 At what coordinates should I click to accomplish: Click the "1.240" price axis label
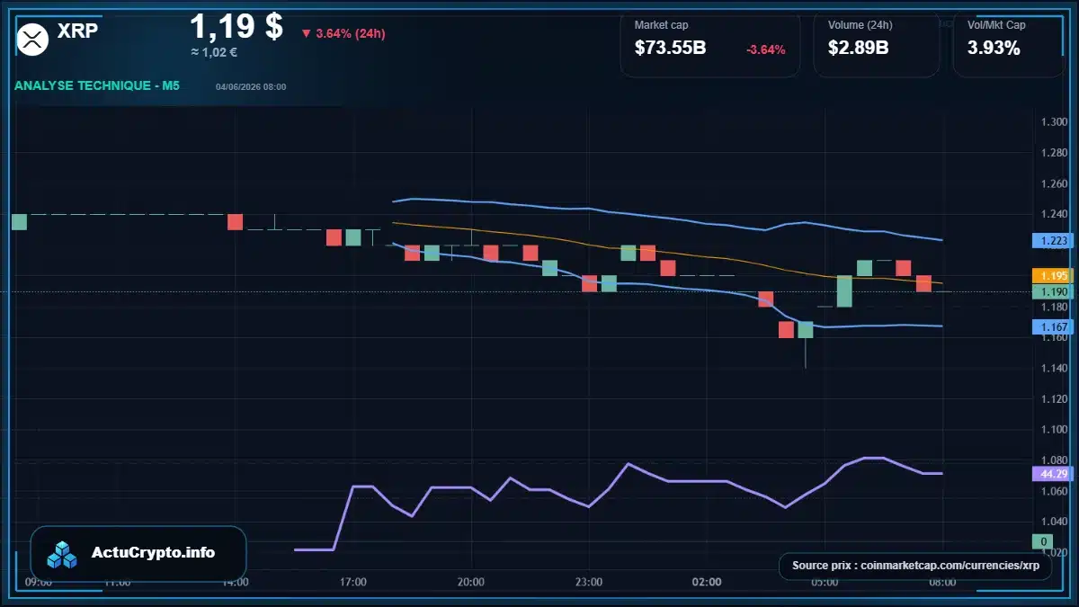pyautogui.click(x=1053, y=215)
